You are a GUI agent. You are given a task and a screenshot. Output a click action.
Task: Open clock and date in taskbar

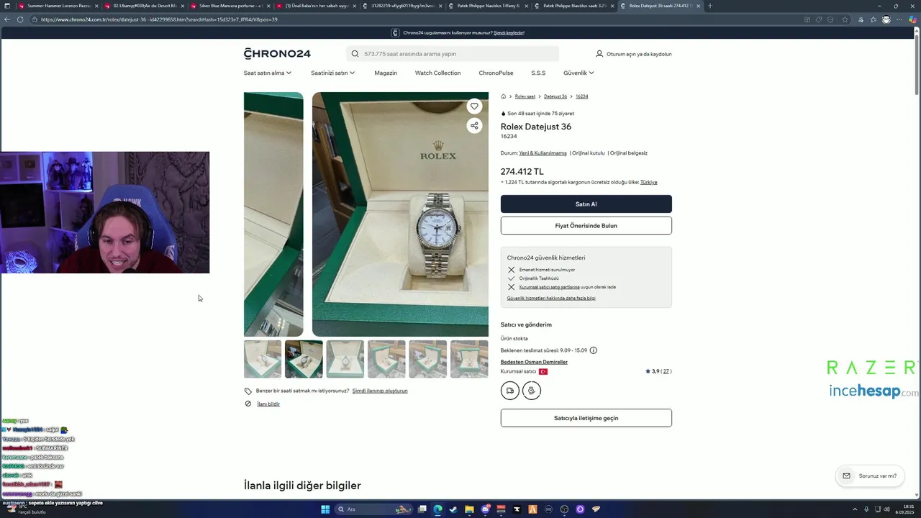coord(903,509)
